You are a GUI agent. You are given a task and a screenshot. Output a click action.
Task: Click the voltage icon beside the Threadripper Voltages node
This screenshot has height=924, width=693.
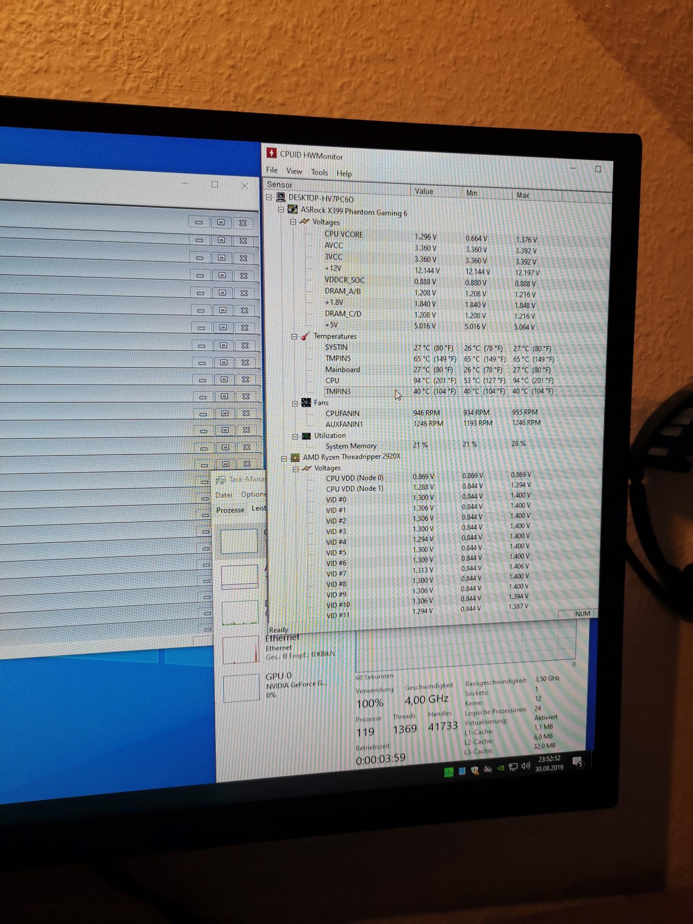[307, 468]
